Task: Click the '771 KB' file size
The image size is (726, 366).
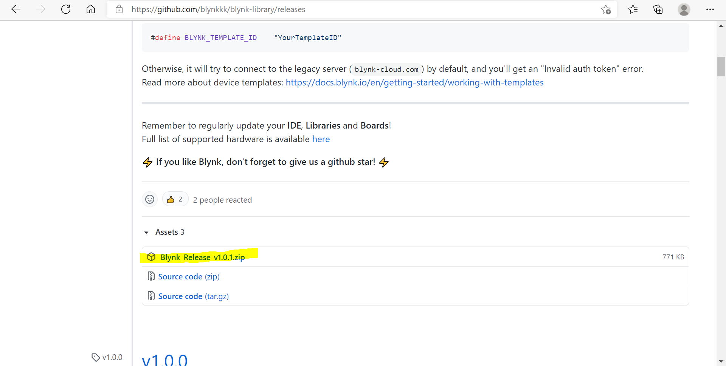Action: coord(673,257)
